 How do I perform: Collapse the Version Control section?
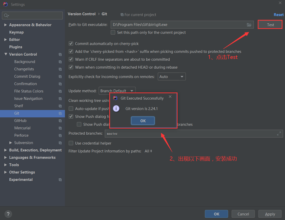click(x=6, y=54)
